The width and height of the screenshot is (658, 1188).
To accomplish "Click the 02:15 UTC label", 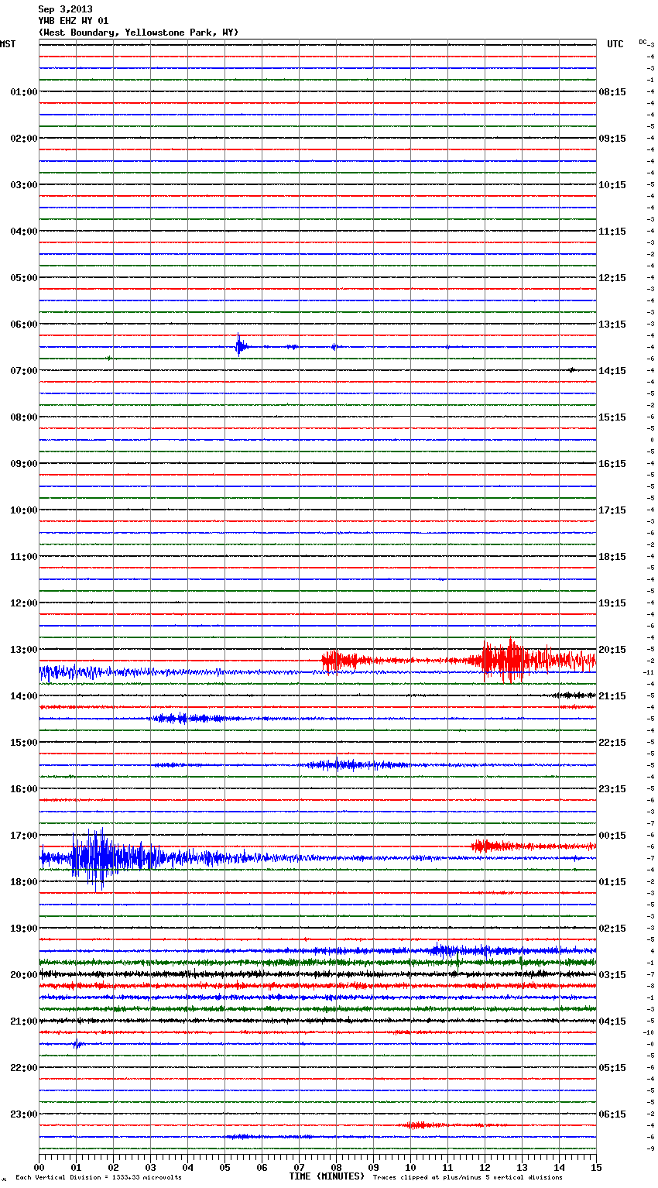I will click(x=612, y=929).
